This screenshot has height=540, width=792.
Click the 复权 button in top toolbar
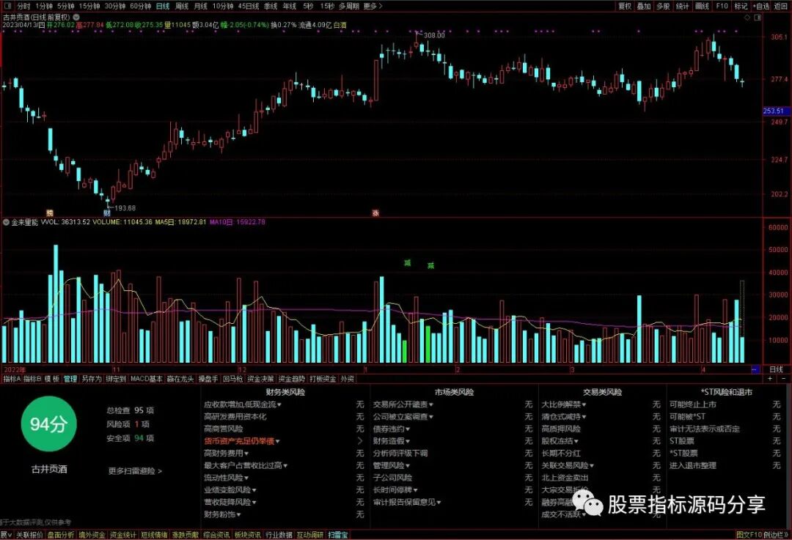(625, 6)
